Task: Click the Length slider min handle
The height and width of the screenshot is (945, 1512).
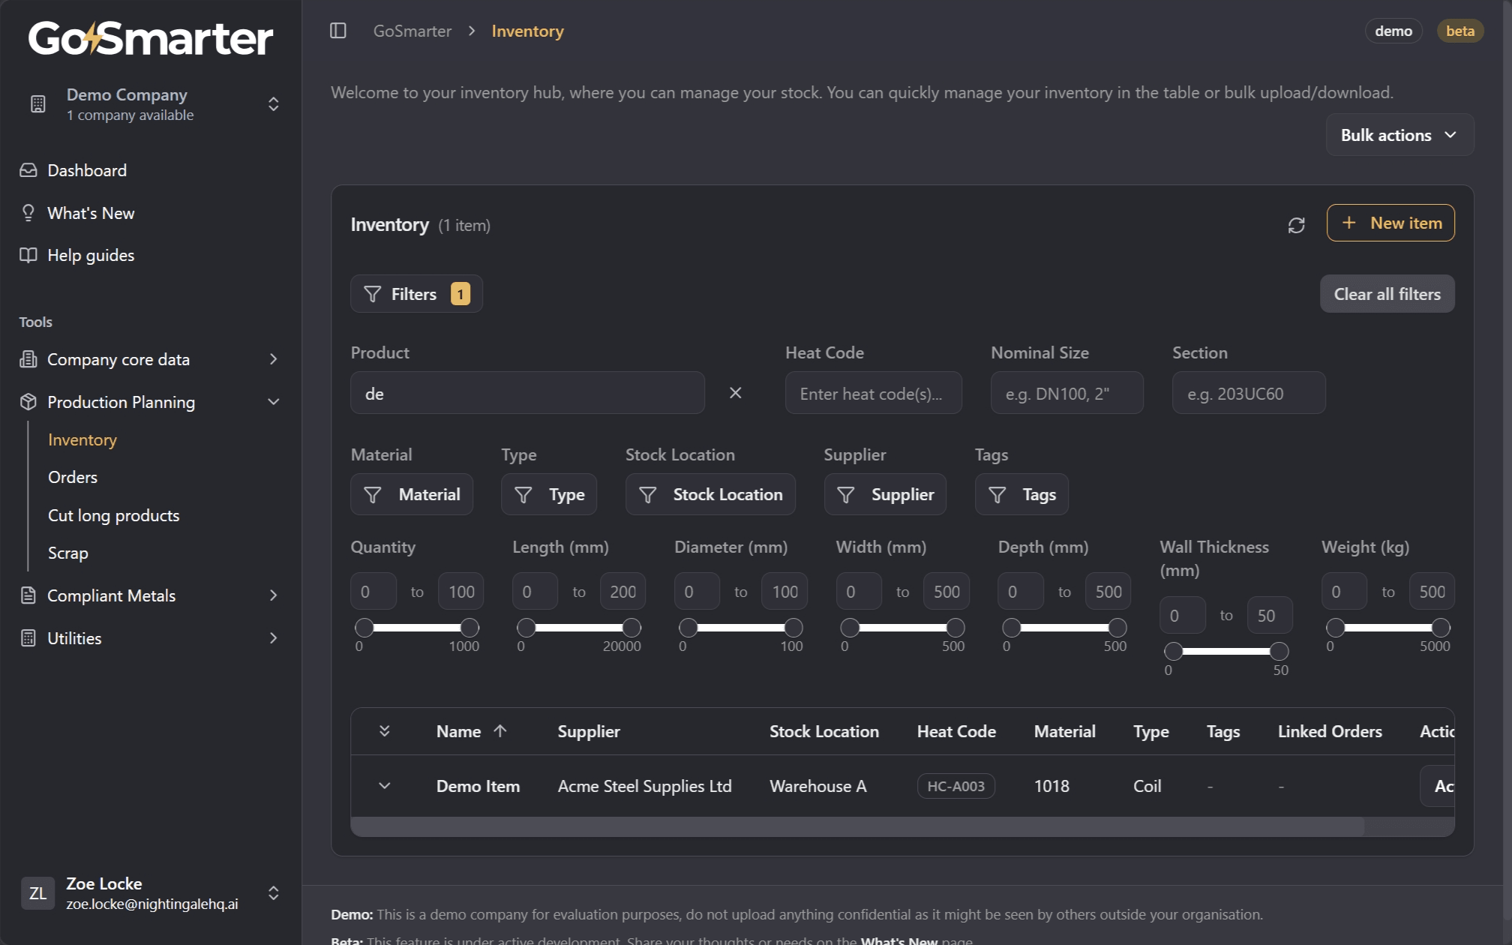Action: click(526, 627)
